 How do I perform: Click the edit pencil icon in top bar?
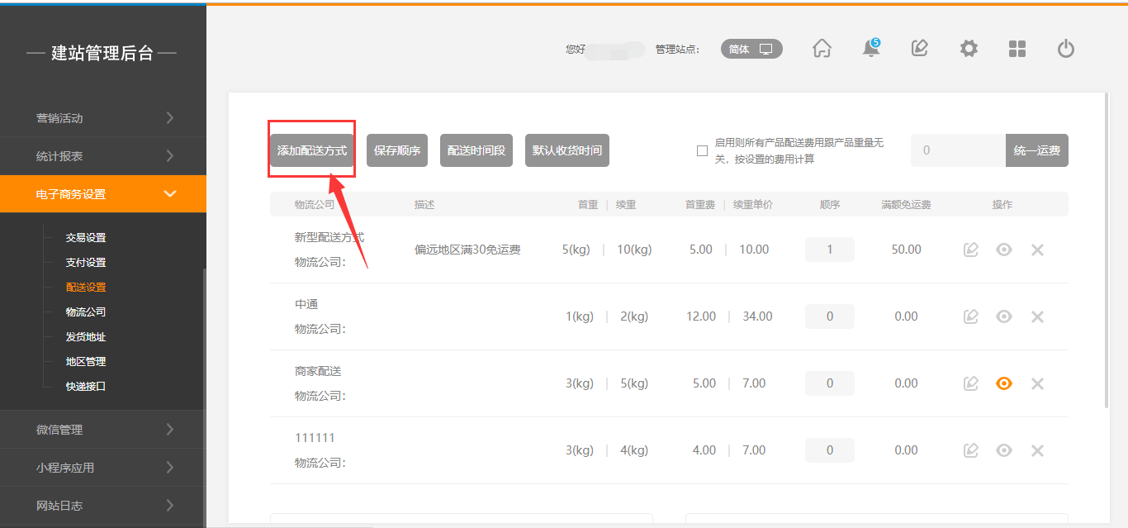pos(919,49)
